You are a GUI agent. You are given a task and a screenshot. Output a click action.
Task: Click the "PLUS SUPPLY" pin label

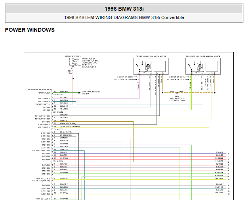(44, 125)
